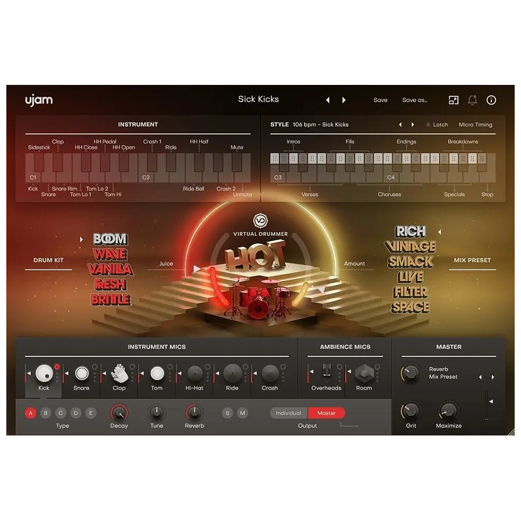Image resolution: width=521 pixels, height=521 pixels.
Task: Switch to next Reverb Mix Preset
Action: click(493, 377)
